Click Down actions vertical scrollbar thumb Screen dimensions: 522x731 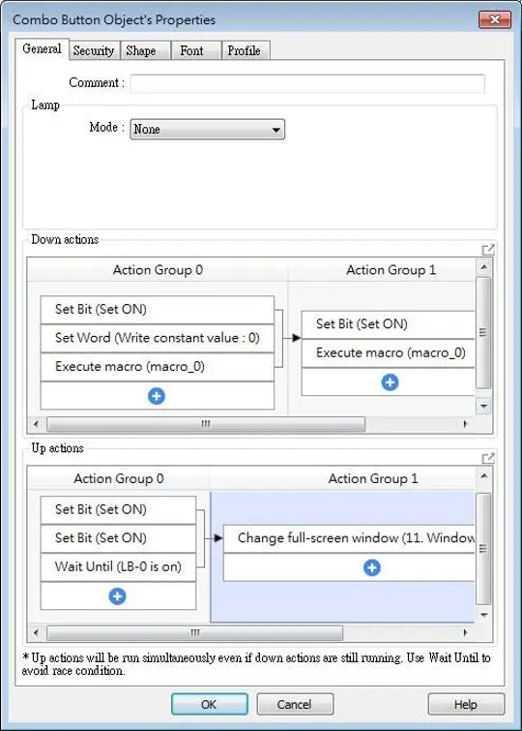pos(483,332)
